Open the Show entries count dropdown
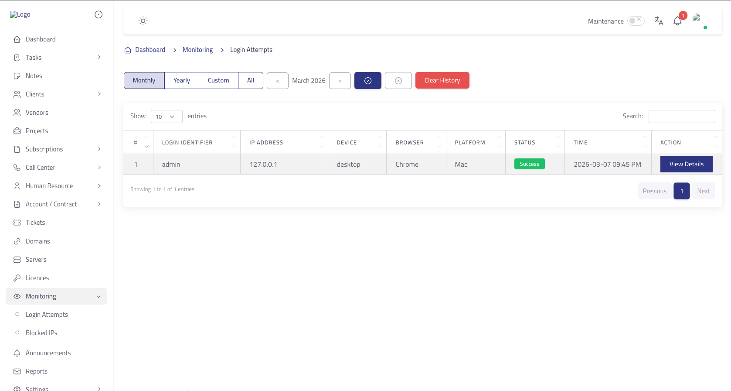731x391 pixels. tap(167, 117)
